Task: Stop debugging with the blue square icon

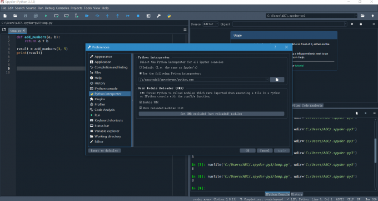Action: click(x=138, y=16)
